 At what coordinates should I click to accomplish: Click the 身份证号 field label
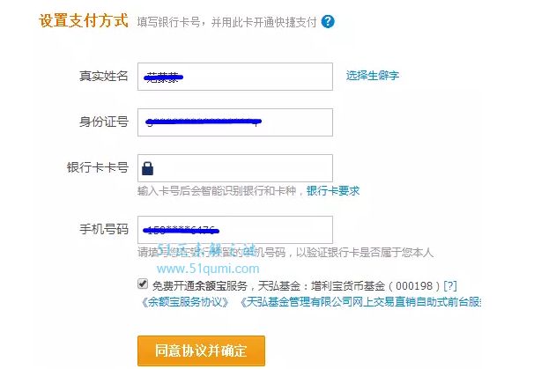[103, 122]
